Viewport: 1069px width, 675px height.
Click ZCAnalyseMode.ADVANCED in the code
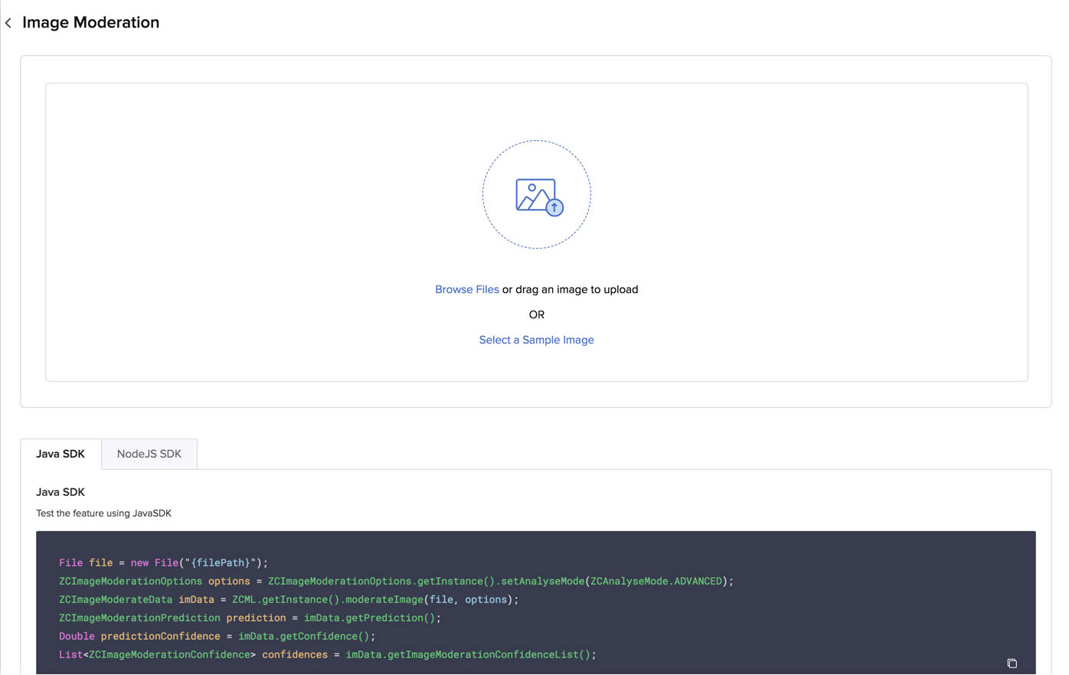coord(656,581)
